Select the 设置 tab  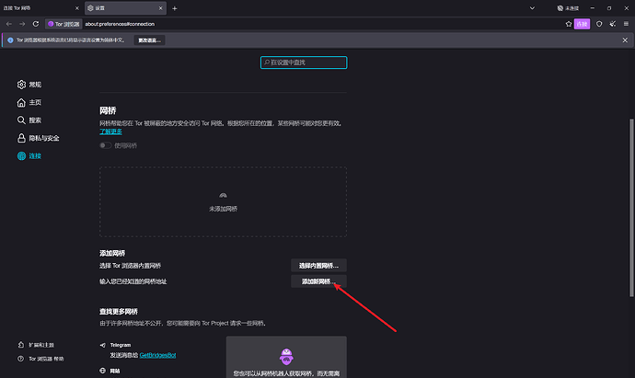125,8
